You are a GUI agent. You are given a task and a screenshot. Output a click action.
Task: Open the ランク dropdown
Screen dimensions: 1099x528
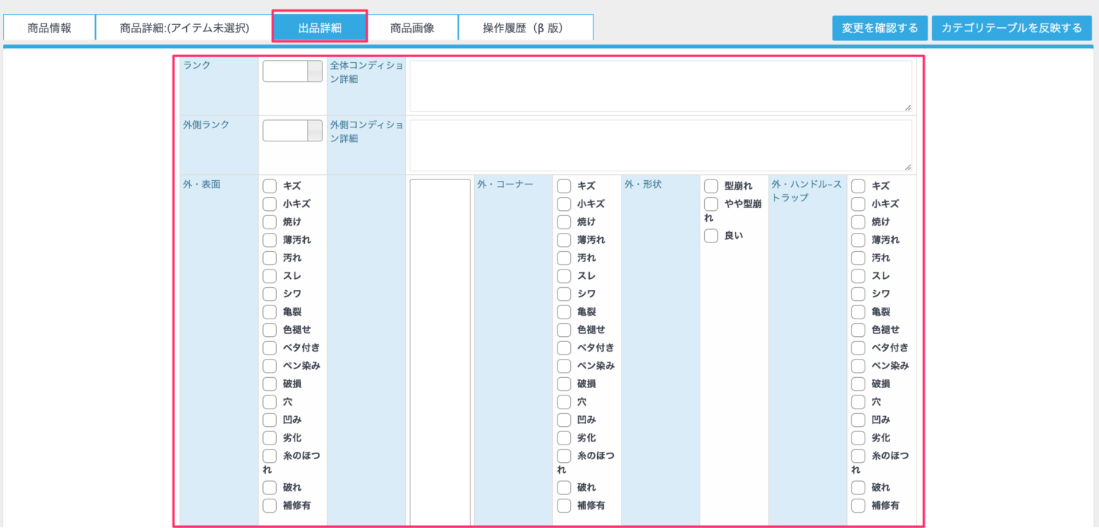[292, 71]
